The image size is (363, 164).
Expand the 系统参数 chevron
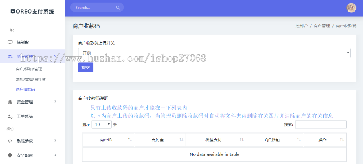coord(55,141)
